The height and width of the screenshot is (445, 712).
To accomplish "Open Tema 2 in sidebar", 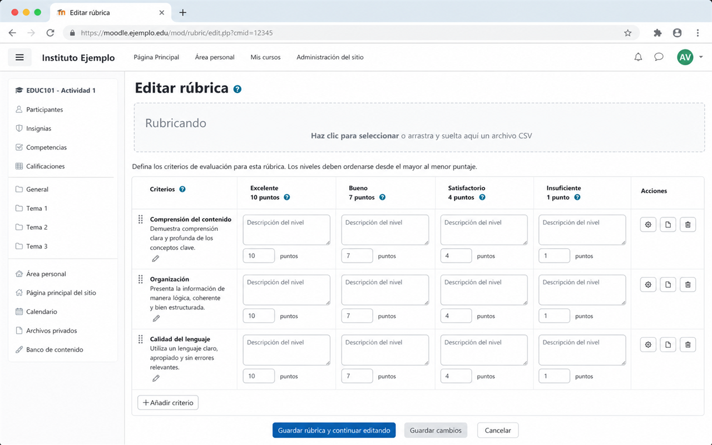I will click(x=37, y=227).
